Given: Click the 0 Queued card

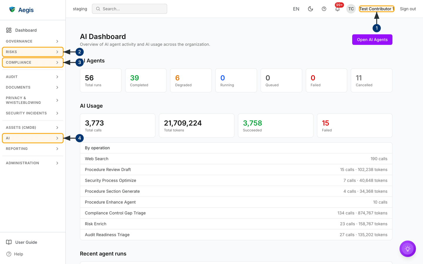Looking at the screenshot, I should click(281, 80).
